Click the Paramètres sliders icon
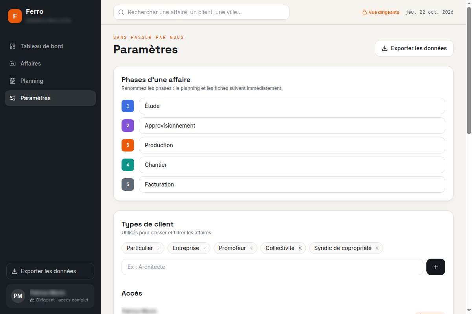This screenshot has height=314, width=472. tap(13, 98)
